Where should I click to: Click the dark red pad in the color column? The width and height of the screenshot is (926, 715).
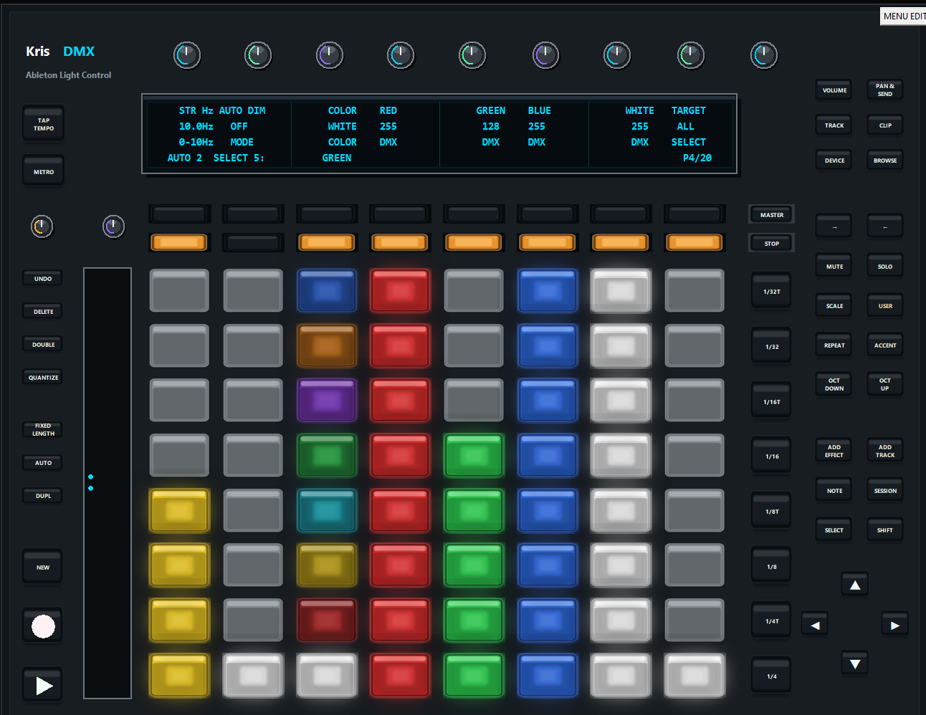point(327,620)
